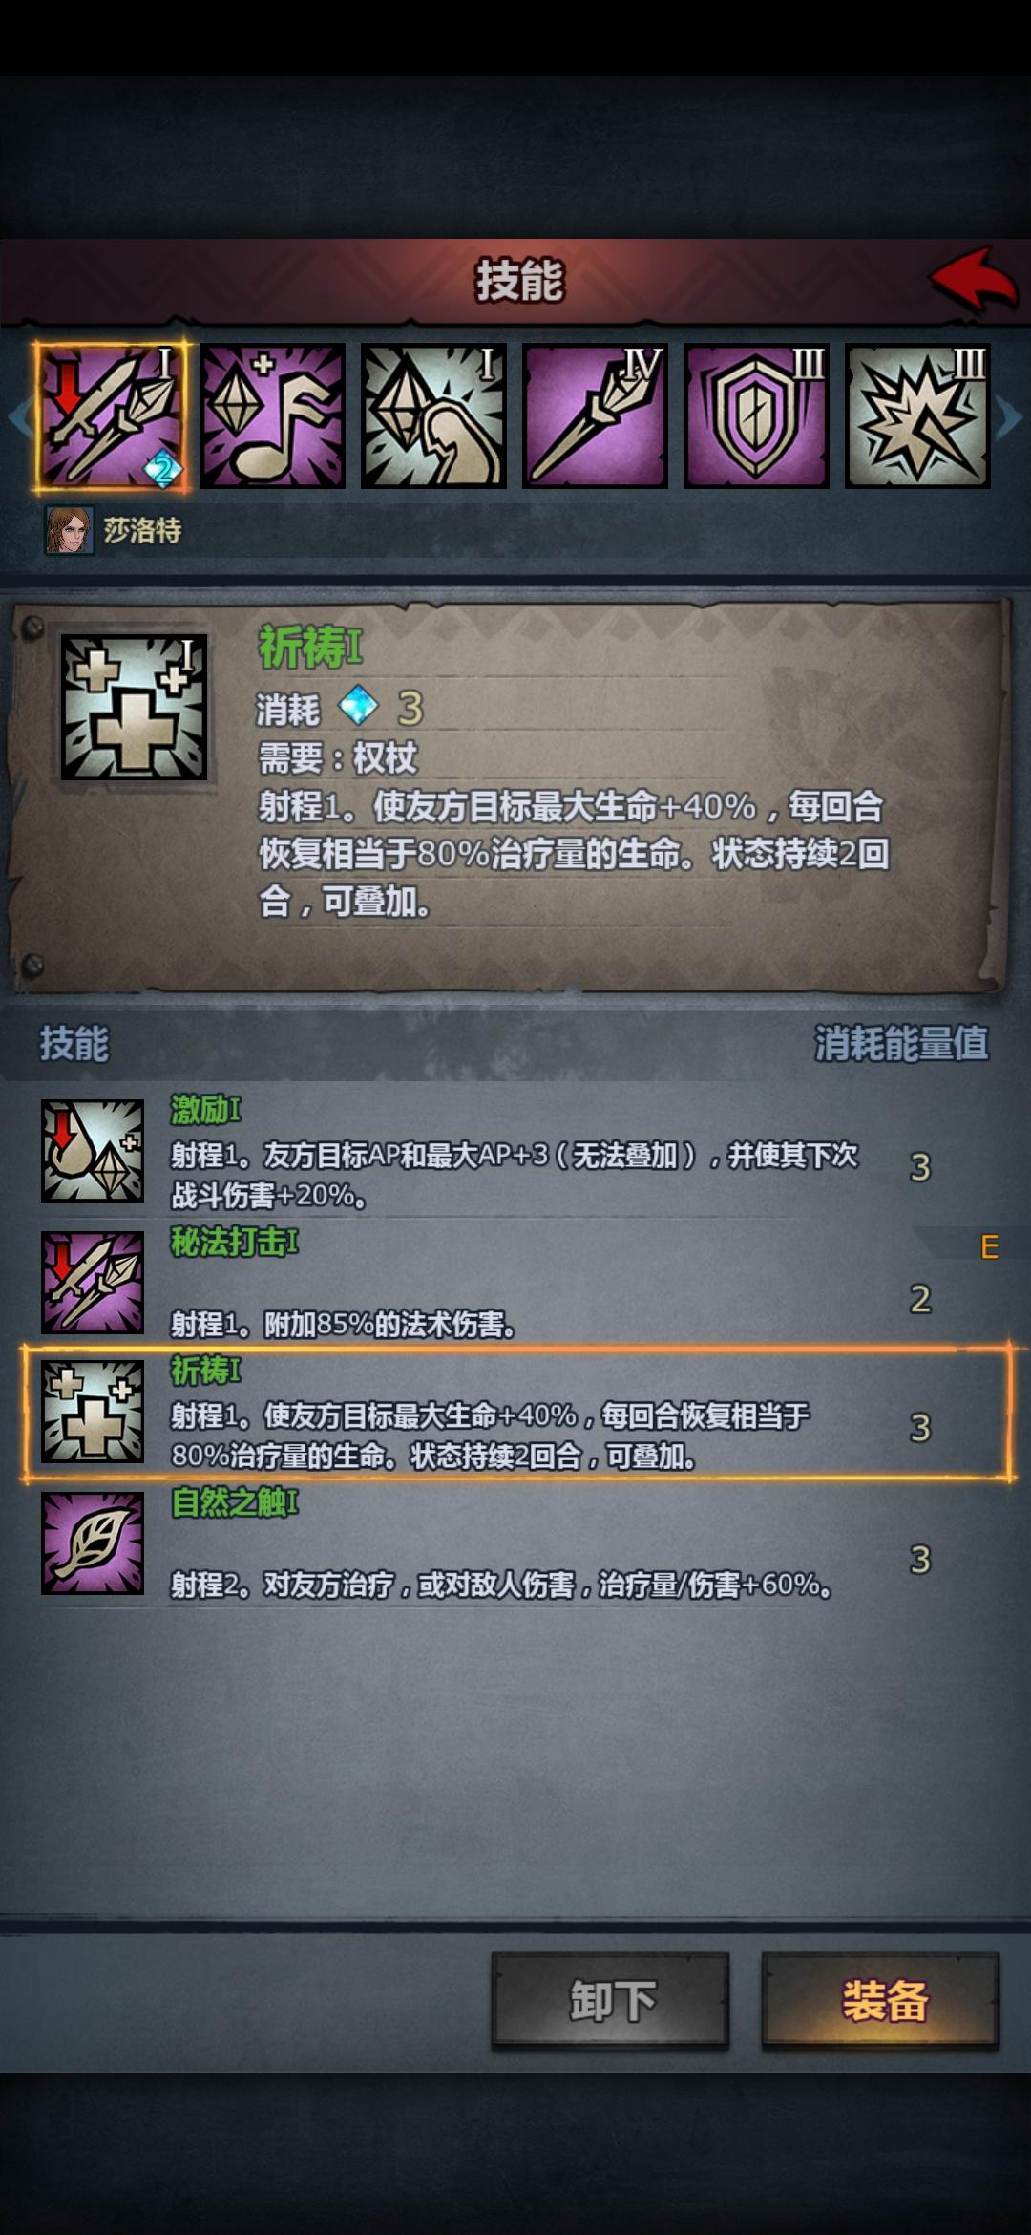Select the shield skill slot III
Screen dimensions: 1031x2235
point(756,416)
